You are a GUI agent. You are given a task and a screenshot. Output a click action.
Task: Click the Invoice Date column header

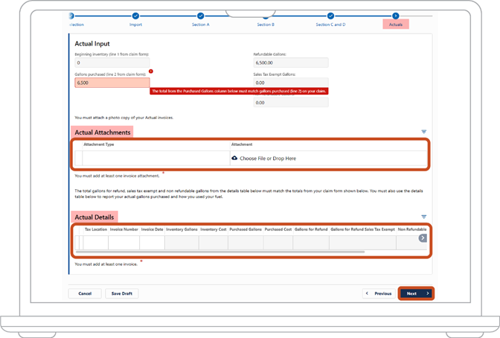coord(152,229)
